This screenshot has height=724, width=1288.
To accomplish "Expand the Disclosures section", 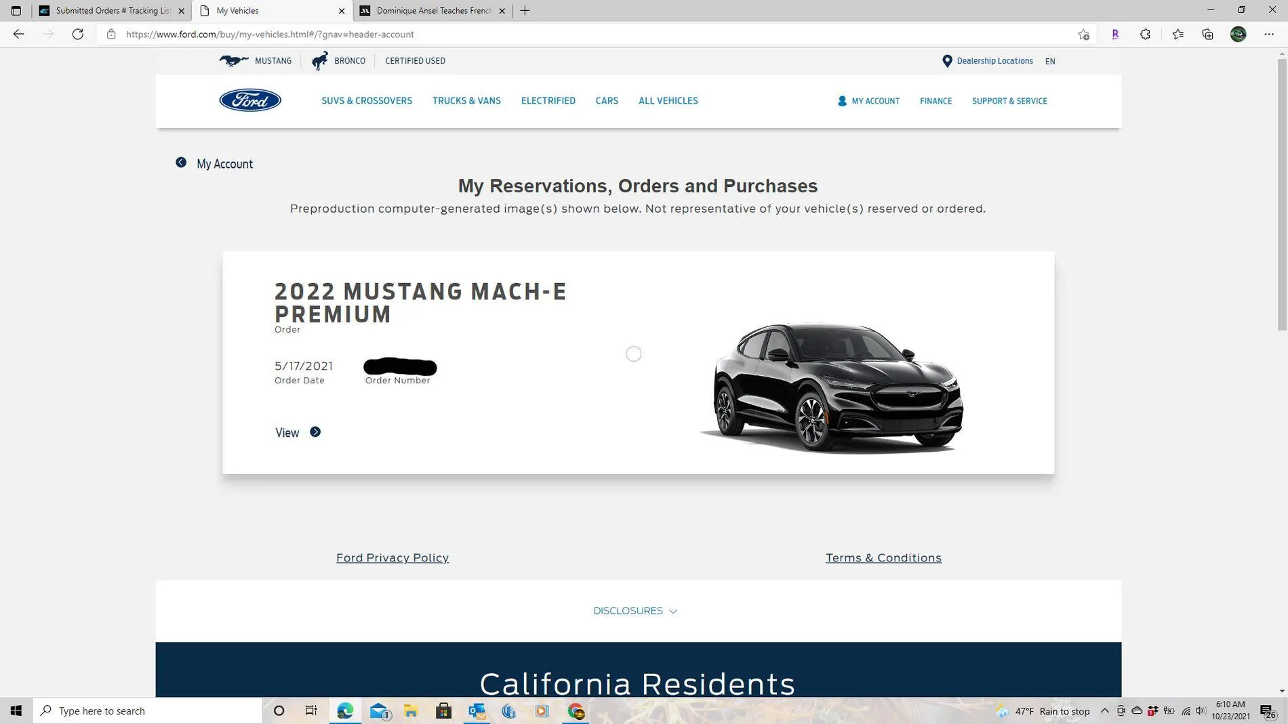I will tap(635, 611).
